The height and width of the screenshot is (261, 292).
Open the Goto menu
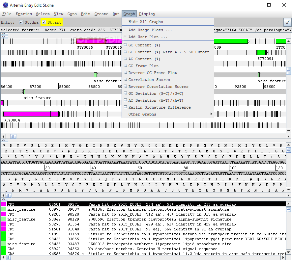(72, 14)
